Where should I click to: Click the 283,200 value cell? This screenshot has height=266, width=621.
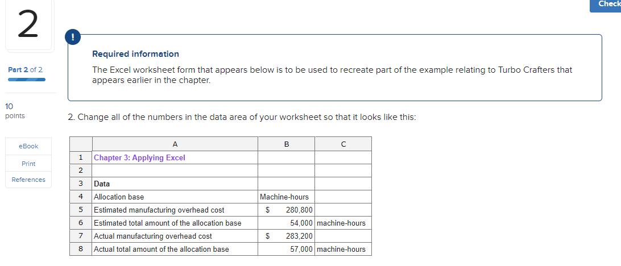[287, 236]
